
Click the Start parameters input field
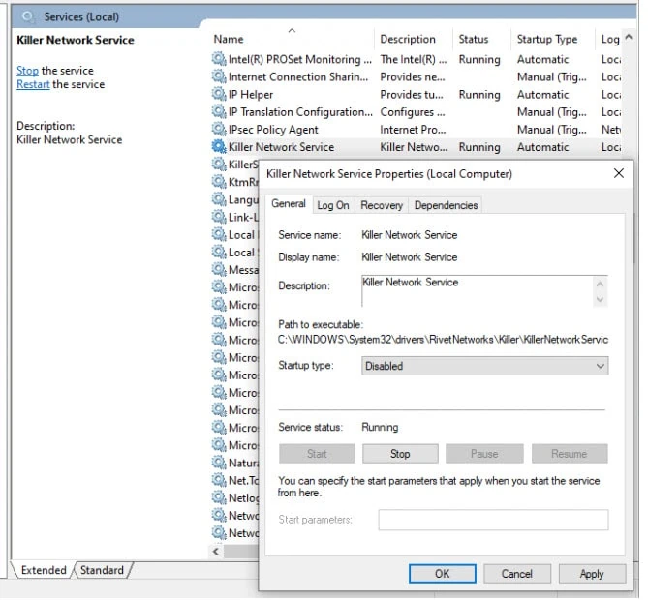(493, 520)
